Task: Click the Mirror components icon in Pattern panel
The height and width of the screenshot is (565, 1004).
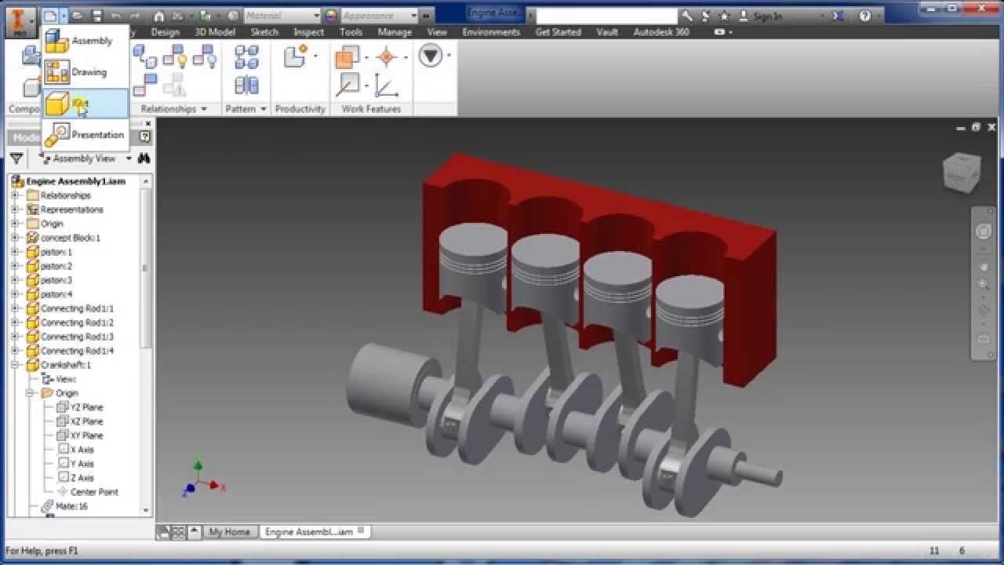Action: coord(246,85)
